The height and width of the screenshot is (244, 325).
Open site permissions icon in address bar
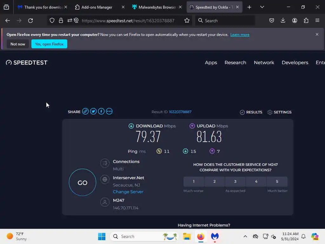coord(70,20)
